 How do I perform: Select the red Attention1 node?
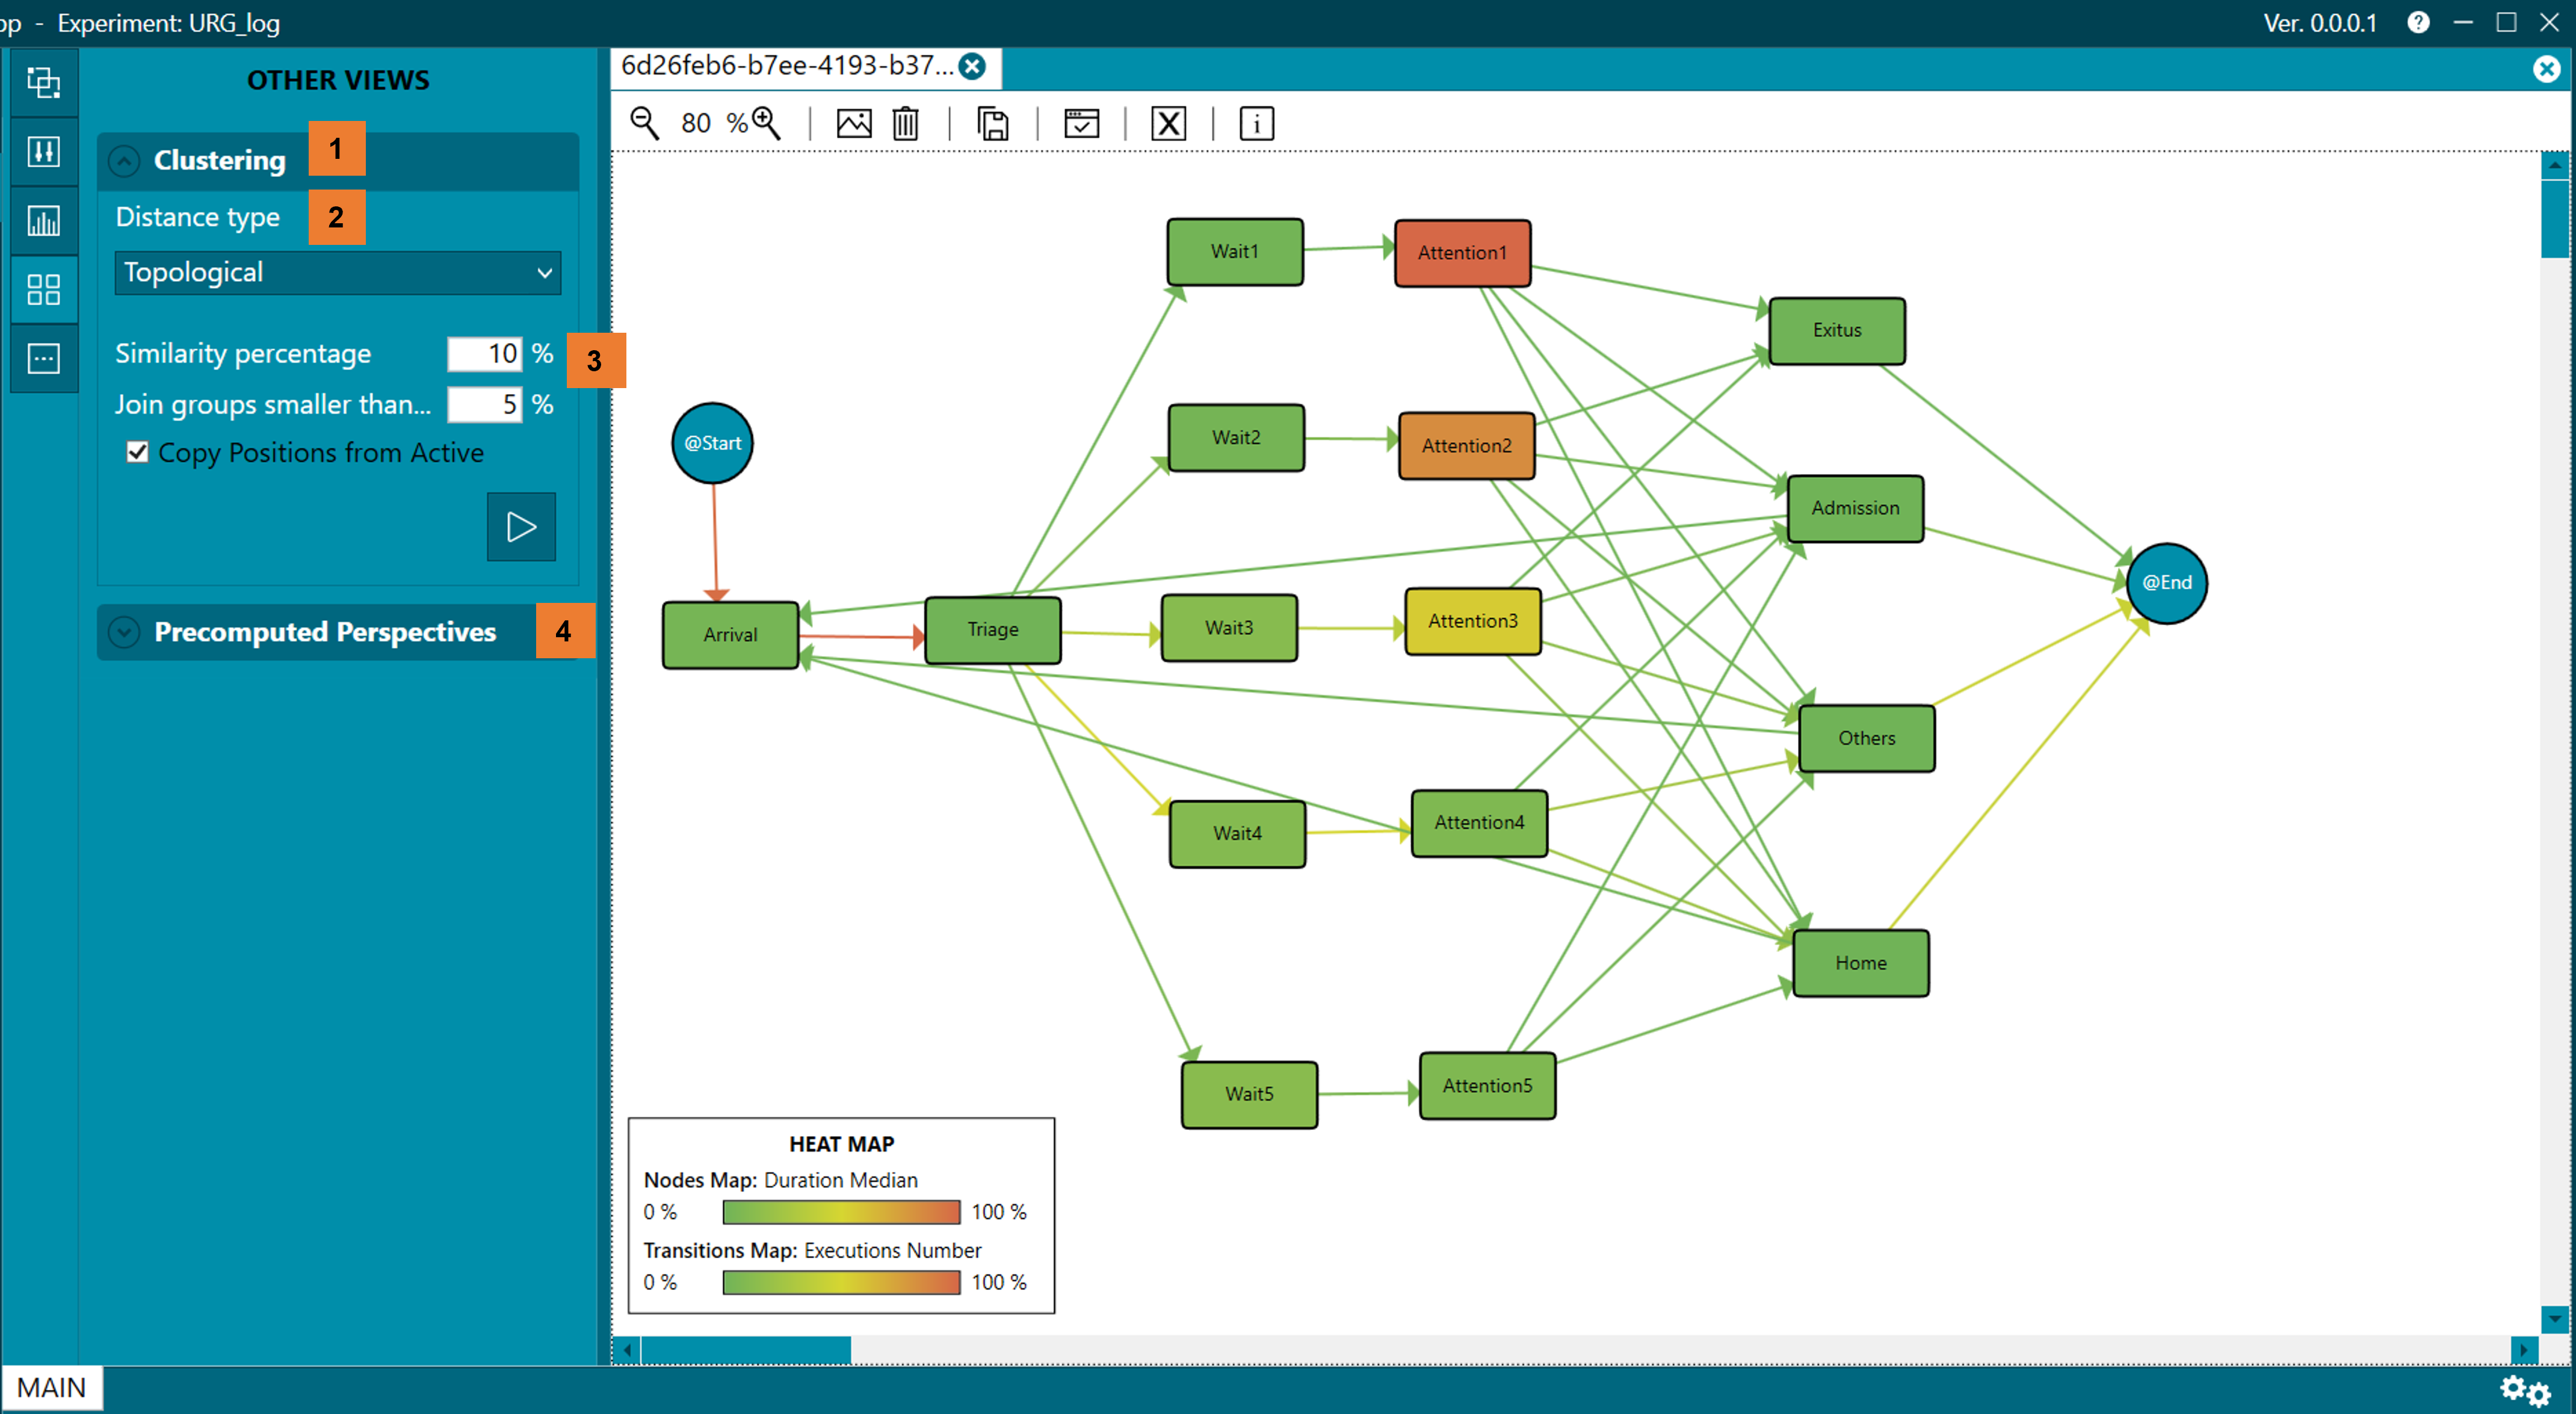tap(1462, 253)
